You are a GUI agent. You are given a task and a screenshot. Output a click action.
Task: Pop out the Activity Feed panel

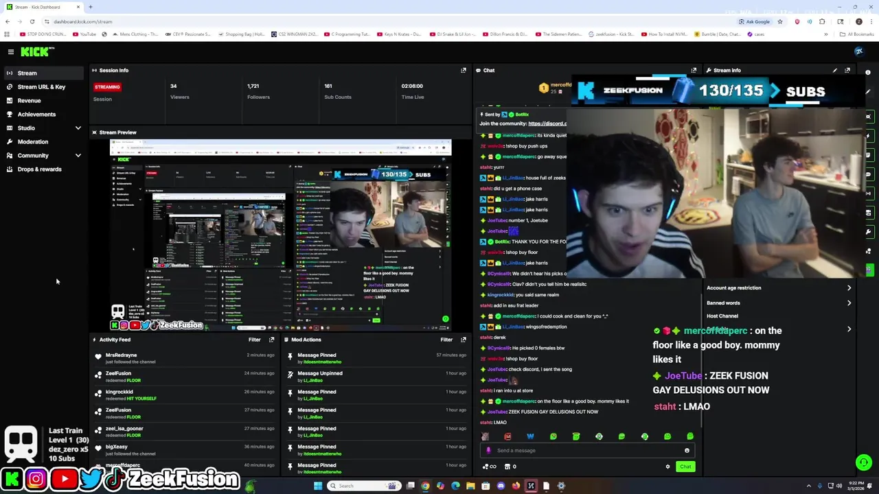(272, 340)
